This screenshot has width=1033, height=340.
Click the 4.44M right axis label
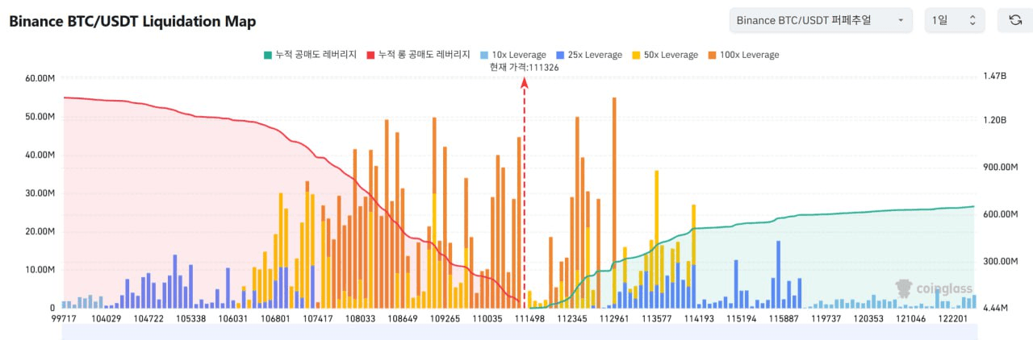[997, 308]
